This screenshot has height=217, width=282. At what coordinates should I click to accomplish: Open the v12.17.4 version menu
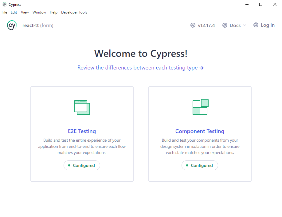coord(206,26)
